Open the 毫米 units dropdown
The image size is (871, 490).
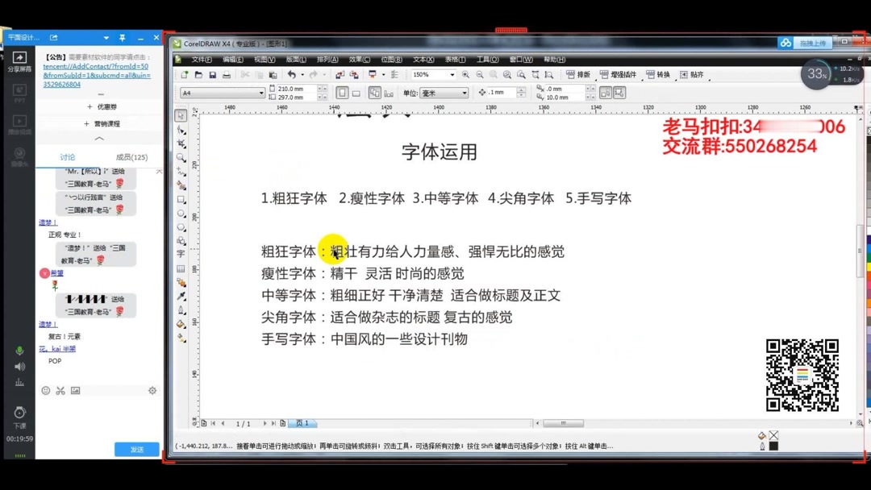[466, 92]
